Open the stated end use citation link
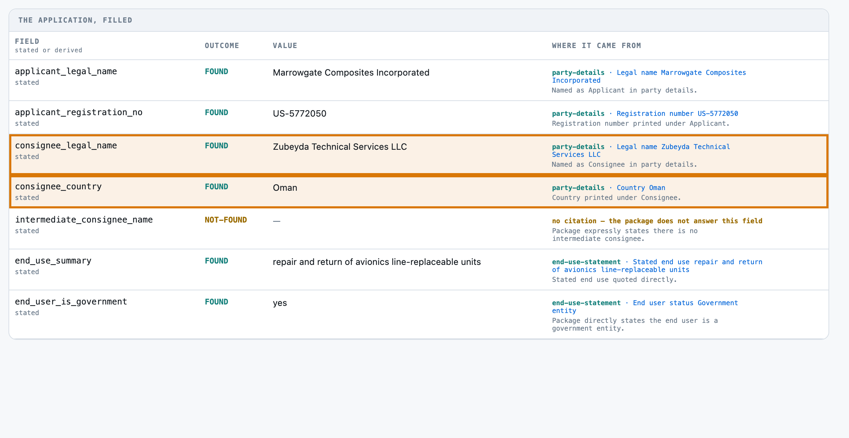The width and height of the screenshot is (849, 438). tap(657, 266)
